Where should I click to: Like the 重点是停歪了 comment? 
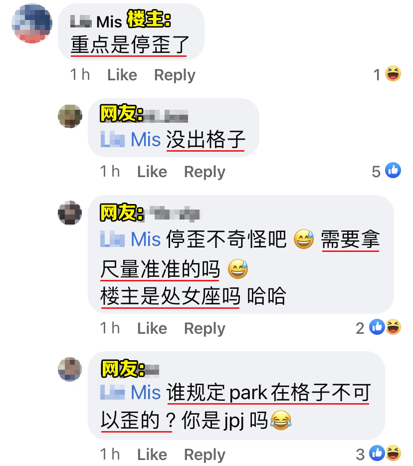(122, 75)
